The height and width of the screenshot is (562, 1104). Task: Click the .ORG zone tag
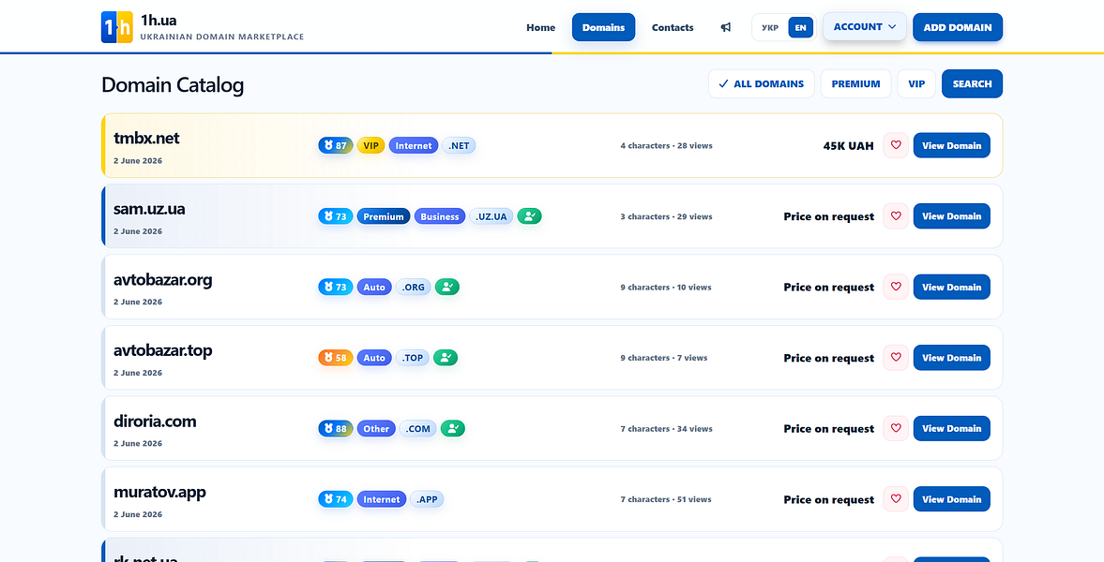tap(414, 287)
